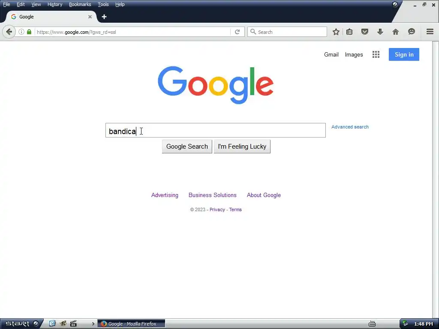Image resolution: width=439 pixels, height=329 pixels.
Task: Launch the clapperboard quick-launch icon
Action: (x=73, y=324)
